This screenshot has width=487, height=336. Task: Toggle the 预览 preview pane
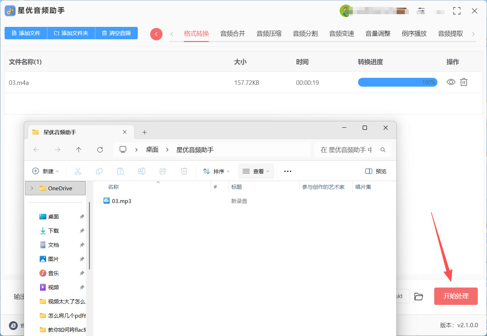[x=376, y=171]
